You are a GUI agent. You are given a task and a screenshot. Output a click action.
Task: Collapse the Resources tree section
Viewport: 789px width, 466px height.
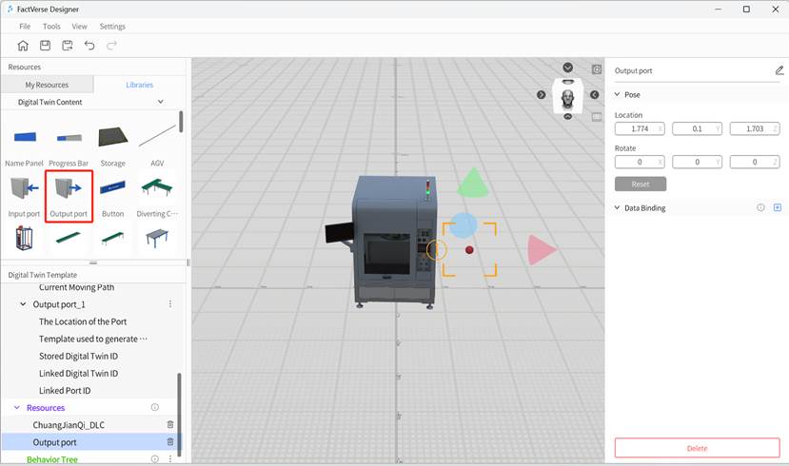tap(16, 407)
